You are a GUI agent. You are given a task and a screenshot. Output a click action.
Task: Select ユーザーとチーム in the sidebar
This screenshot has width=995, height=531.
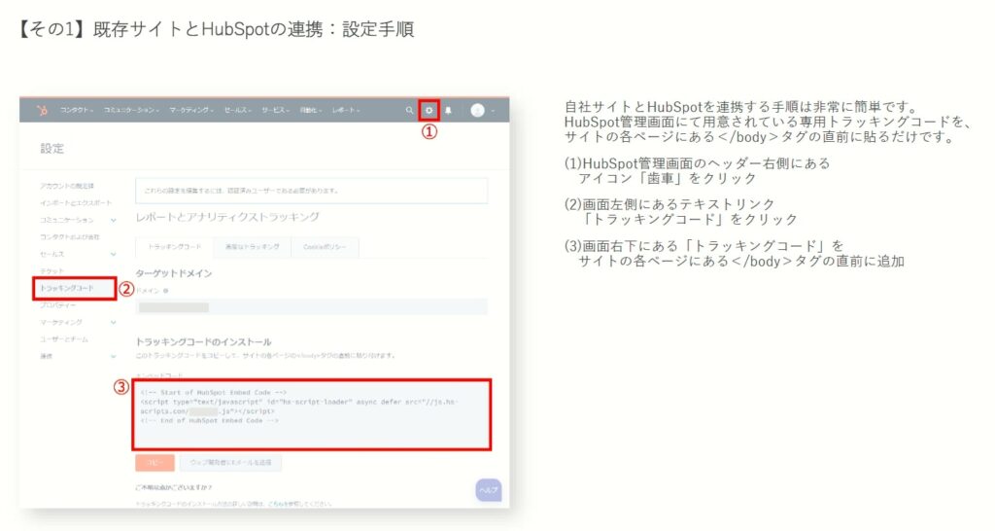[64, 339]
